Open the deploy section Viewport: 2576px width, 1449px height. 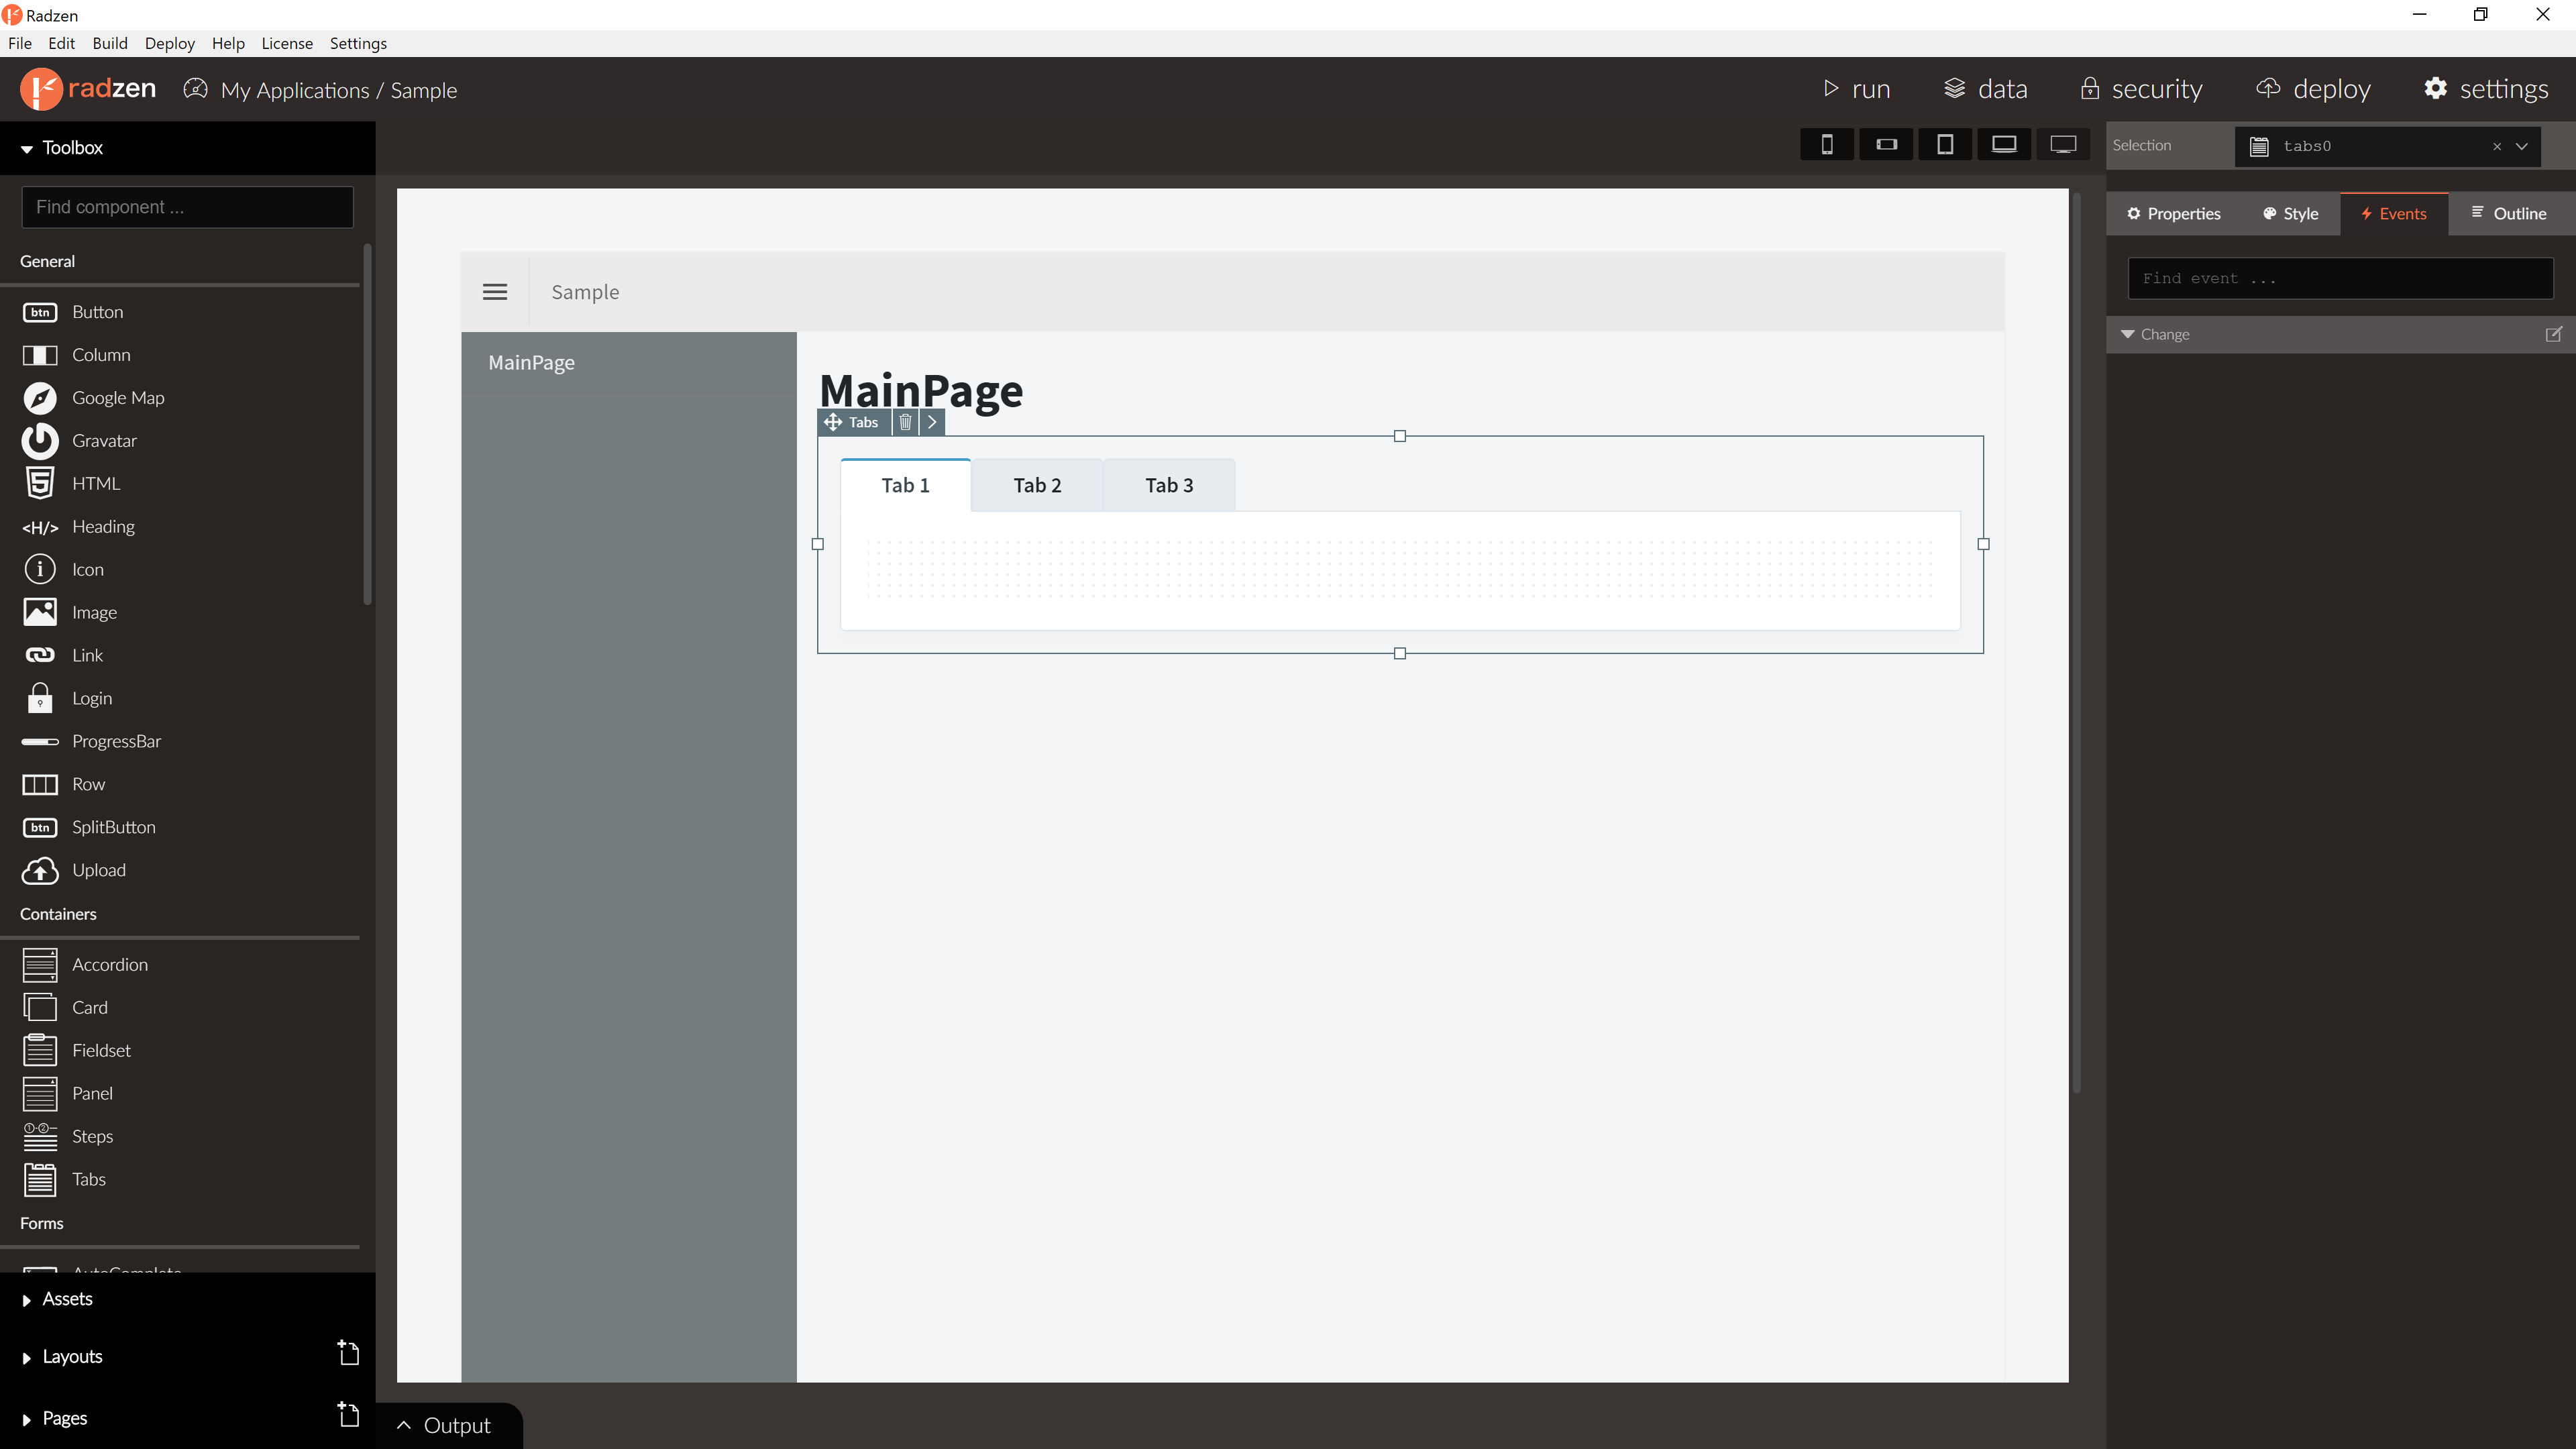pos(2313,89)
